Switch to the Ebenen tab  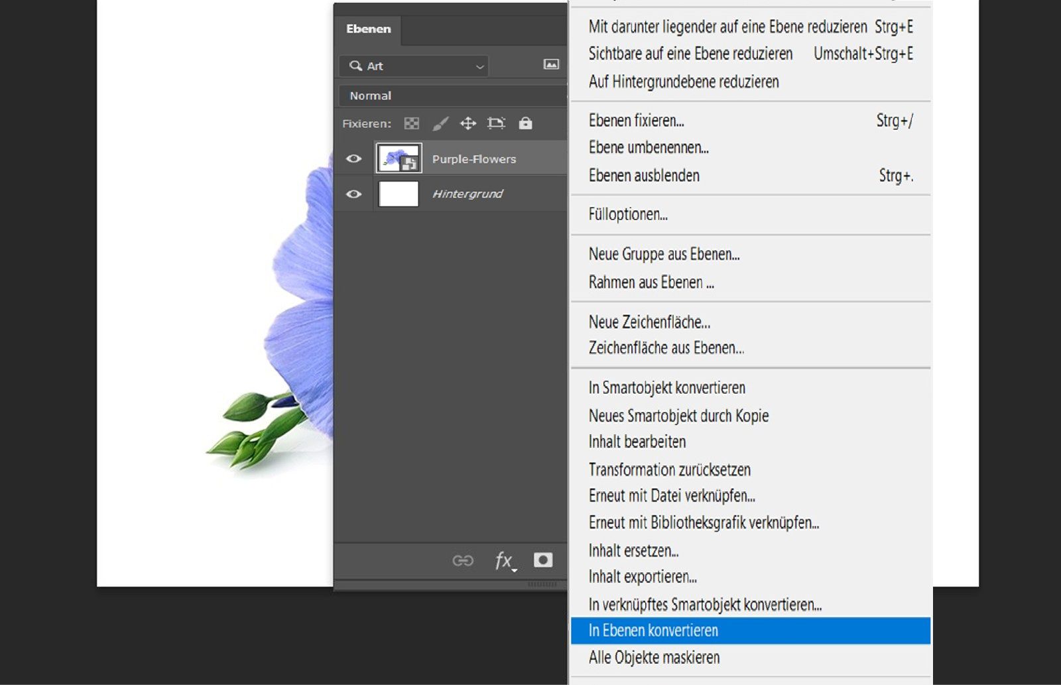click(369, 29)
